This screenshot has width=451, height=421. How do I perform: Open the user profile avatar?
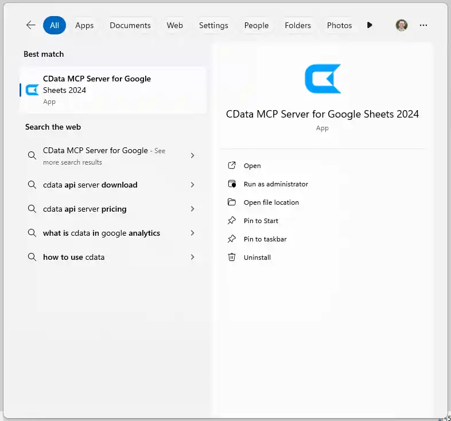pyautogui.click(x=402, y=25)
